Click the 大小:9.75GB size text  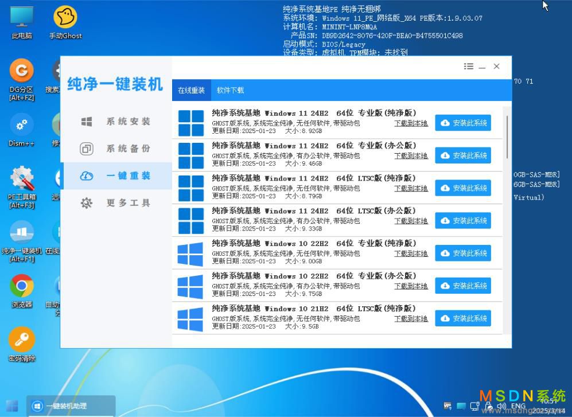coord(303,294)
